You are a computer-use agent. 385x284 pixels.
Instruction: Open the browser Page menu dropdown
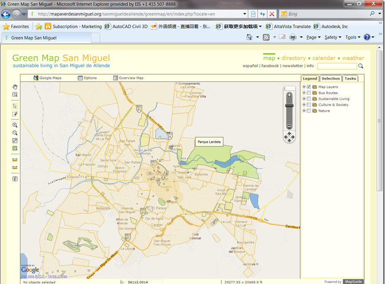point(314,37)
